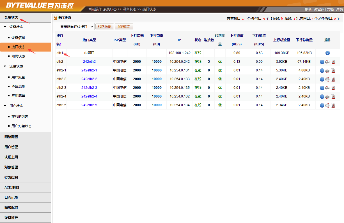
Task: Click the info icon for eth1
Action: pos(327,53)
